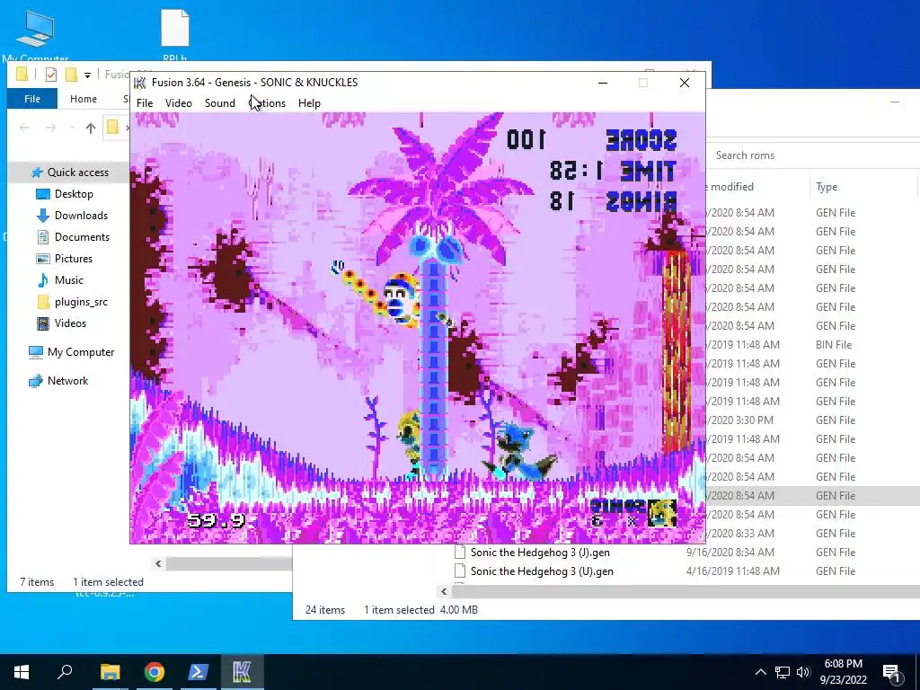Click the volume speaker tray icon
Screen dimensions: 920x690
coord(803,672)
